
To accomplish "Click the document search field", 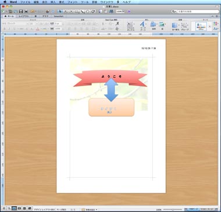I will point(198,12).
